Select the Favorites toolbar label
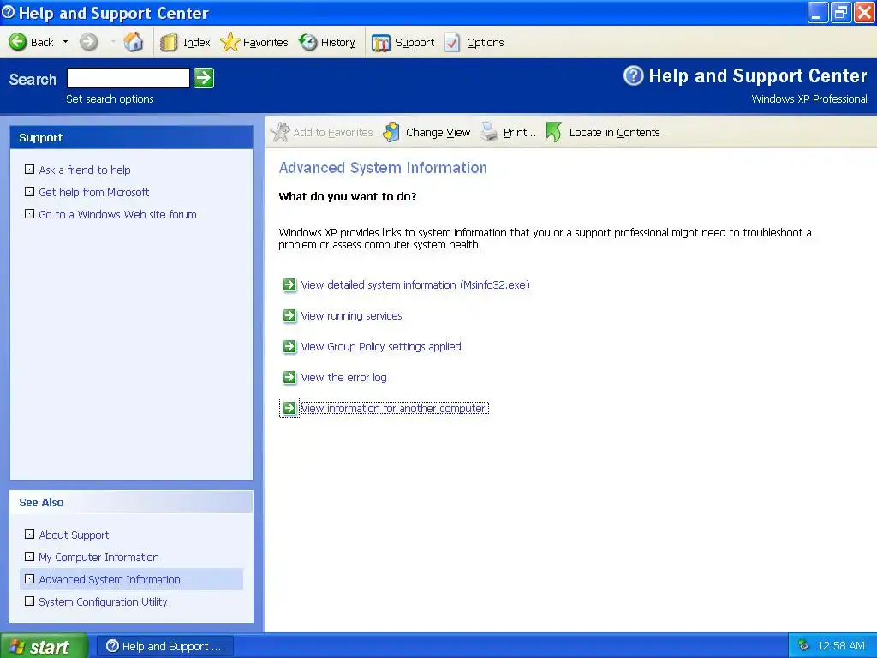Image resolution: width=877 pixels, height=658 pixels. tap(265, 43)
